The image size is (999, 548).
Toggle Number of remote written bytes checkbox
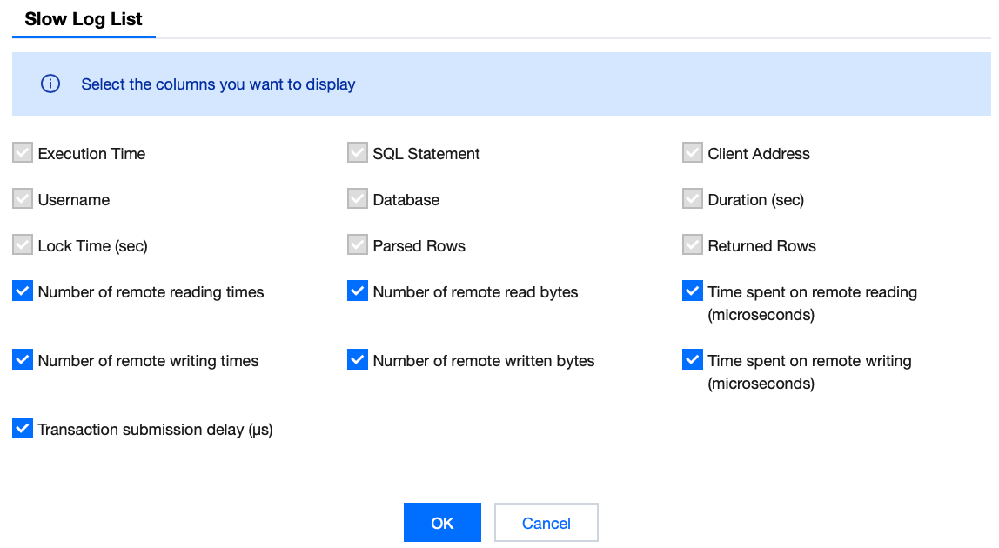tap(358, 359)
